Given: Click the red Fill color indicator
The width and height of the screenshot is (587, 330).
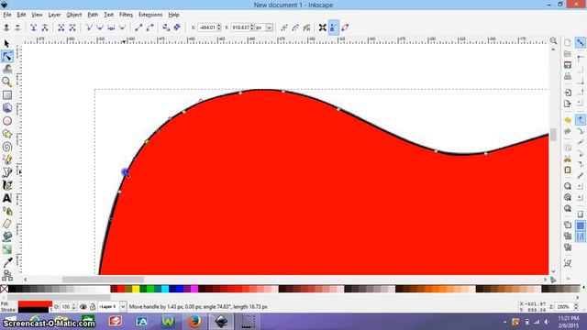Looking at the screenshot, I should (x=35, y=303).
